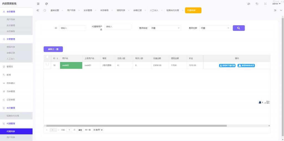Open the 是否拉新 dropdown
Screen dimensions: 284x141
click(215, 28)
